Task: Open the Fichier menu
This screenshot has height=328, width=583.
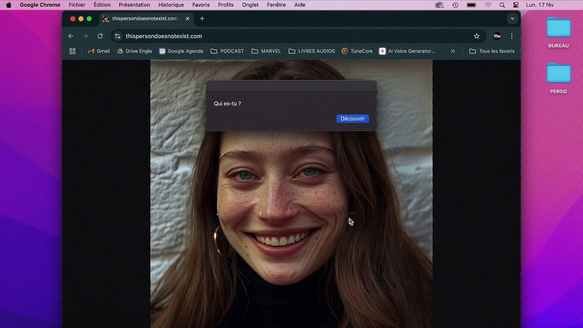Action: (x=77, y=5)
